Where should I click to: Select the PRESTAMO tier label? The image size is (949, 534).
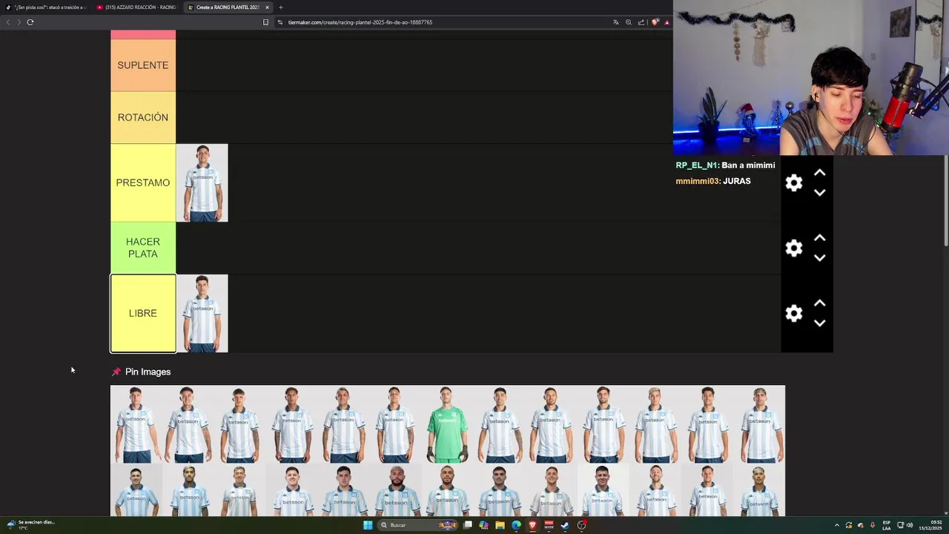pyautogui.click(x=143, y=182)
